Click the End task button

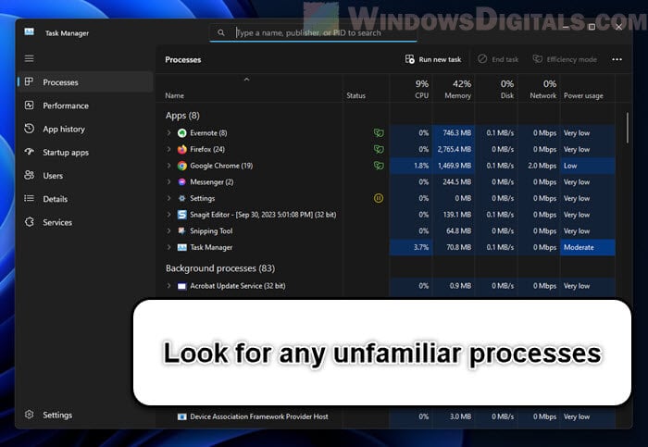[x=498, y=59]
